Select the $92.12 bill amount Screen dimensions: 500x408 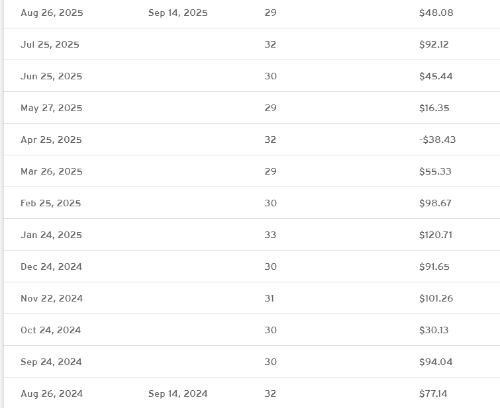(x=434, y=44)
